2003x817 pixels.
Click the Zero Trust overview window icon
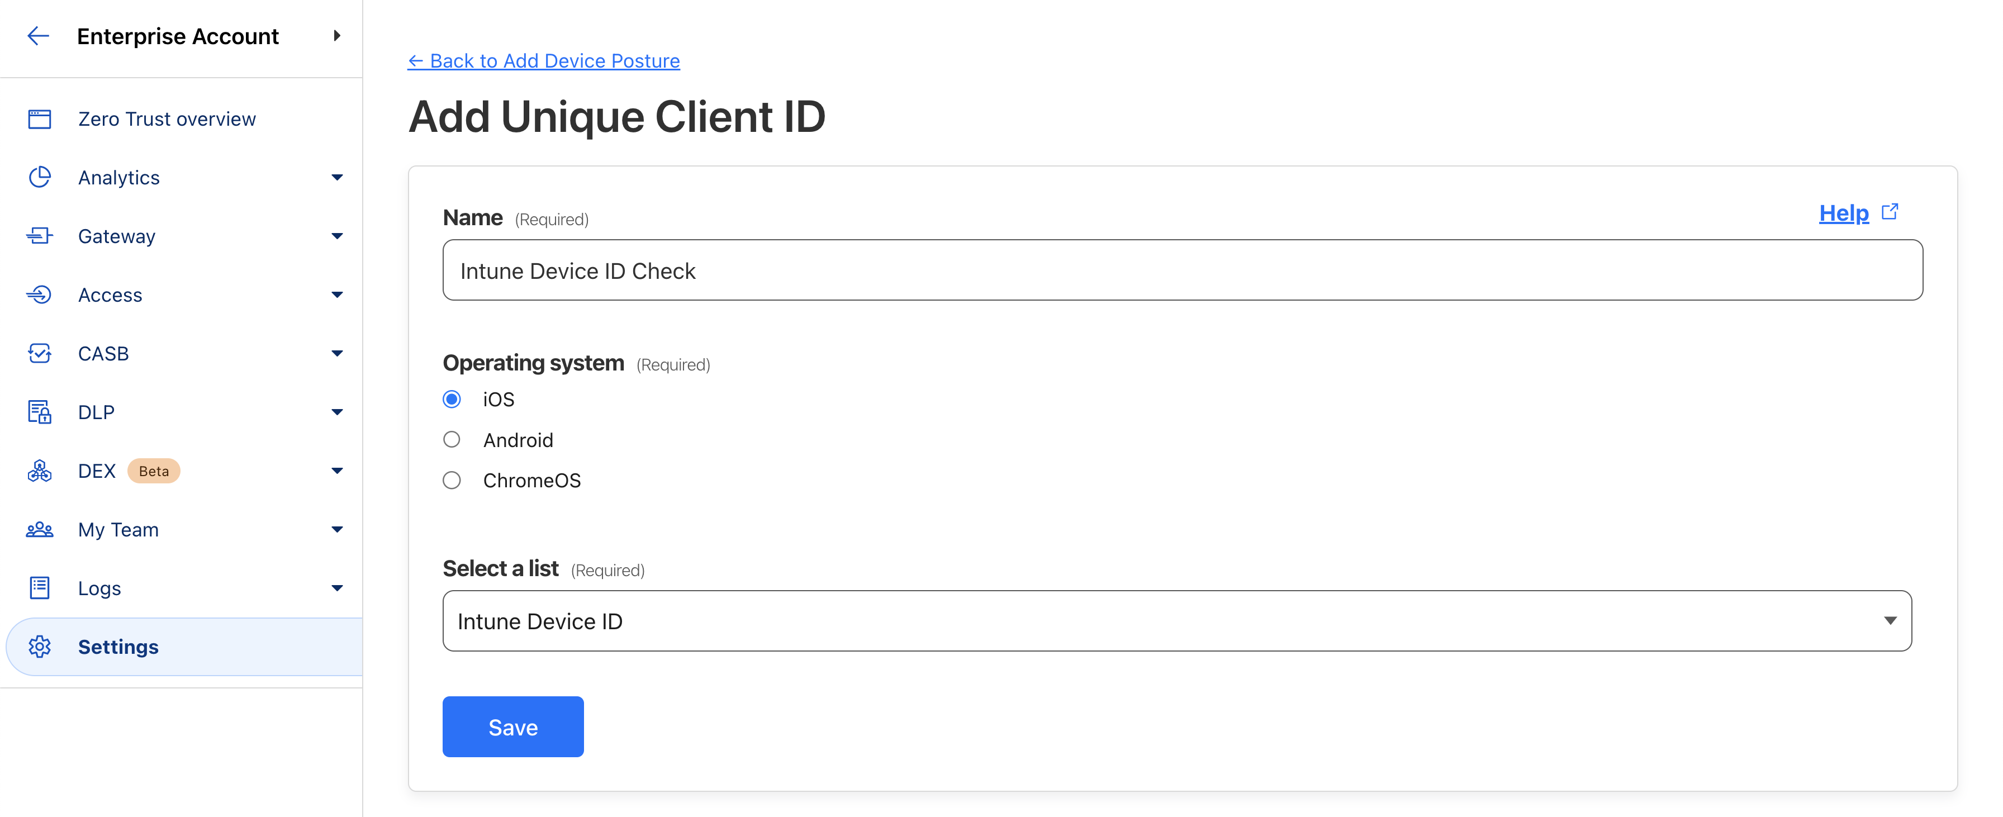40,119
